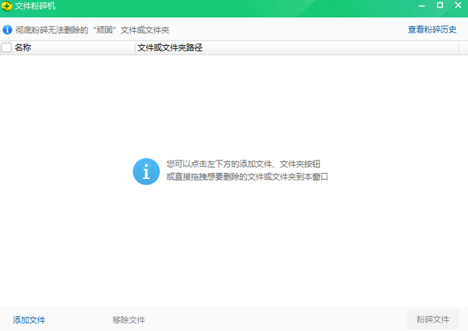Click 添加文件 to add files
This screenshot has width=468, height=331.
(29, 319)
